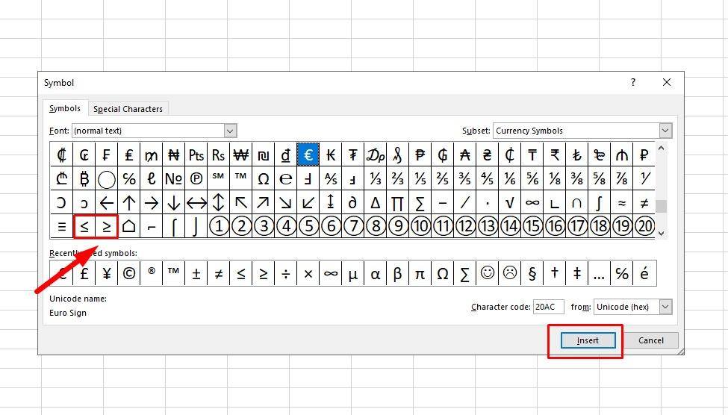Pick the copyright sign from recent symbols
The image size is (728, 415).
(129, 273)
